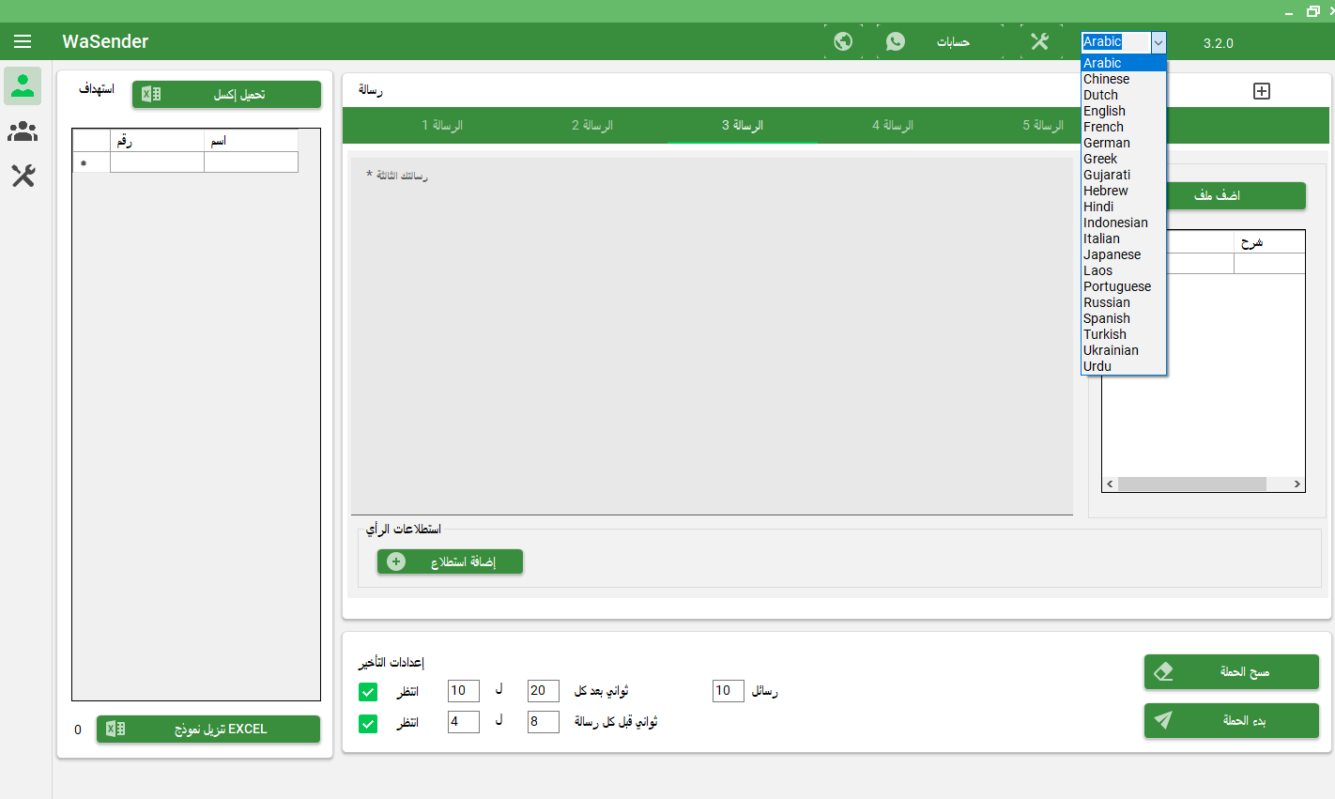Screen dimensions: 1335x799
Task: Click the plus box icon to add a message
Action: [x=1262, y=91]
